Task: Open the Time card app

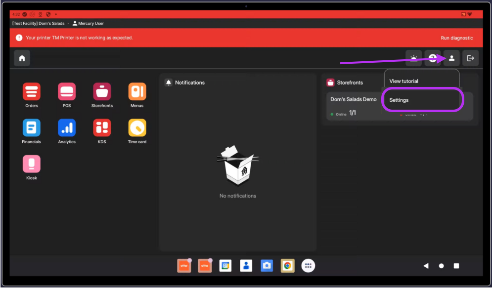Action: click(x=137, y=128)
